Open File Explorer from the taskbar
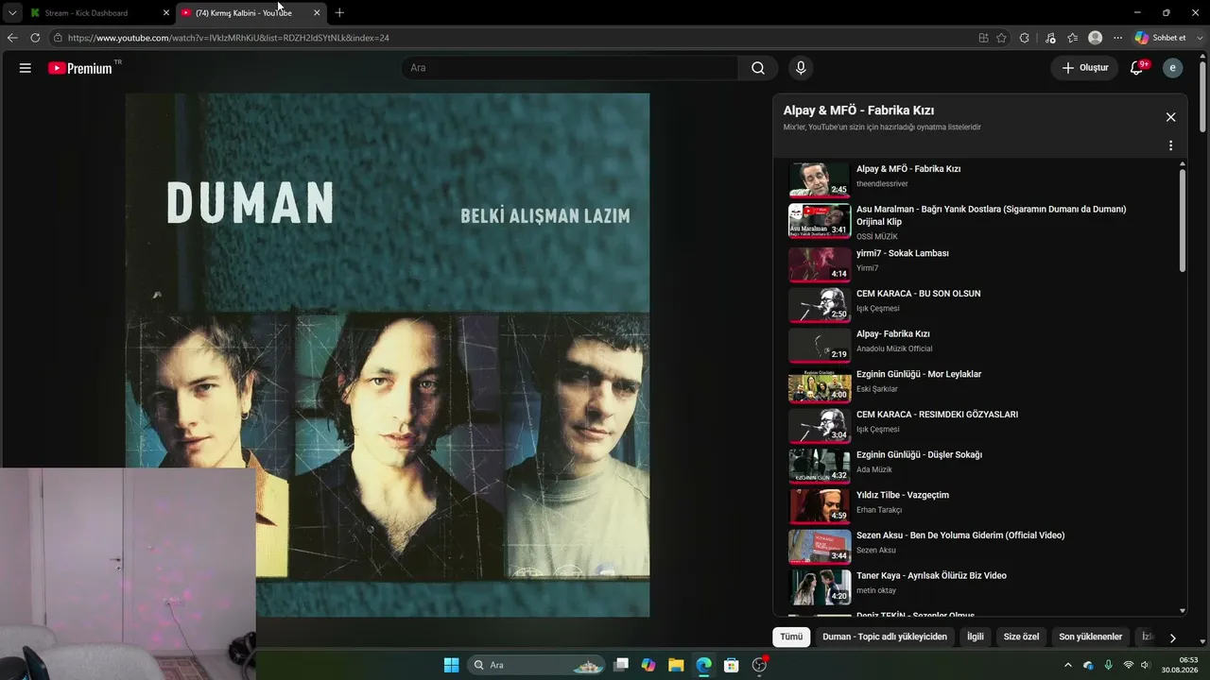 (x=676, y=665)
